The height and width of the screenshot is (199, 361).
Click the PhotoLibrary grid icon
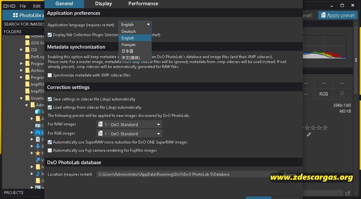point(15,15)
